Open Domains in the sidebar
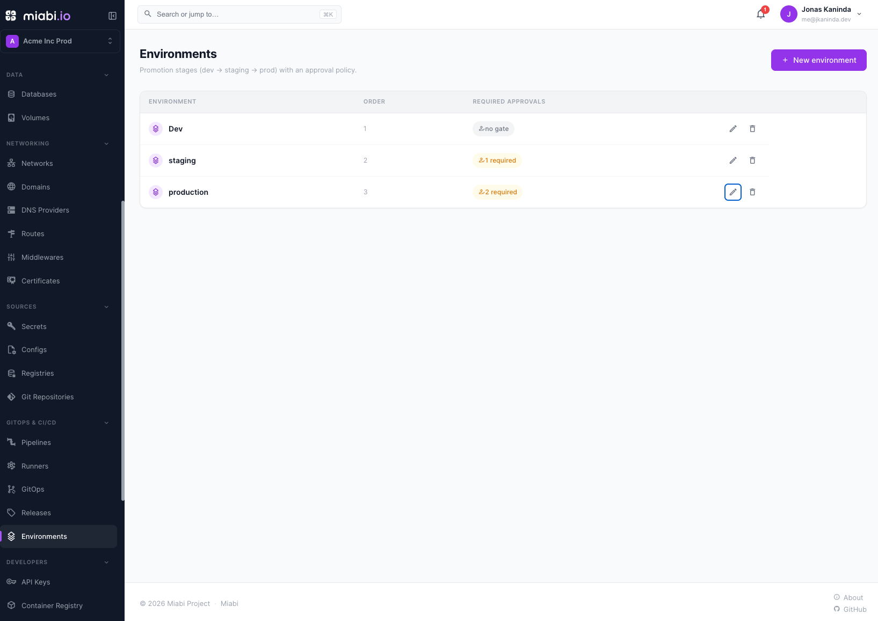This screenshot has height=621, width=878. (x=59, y=187)
